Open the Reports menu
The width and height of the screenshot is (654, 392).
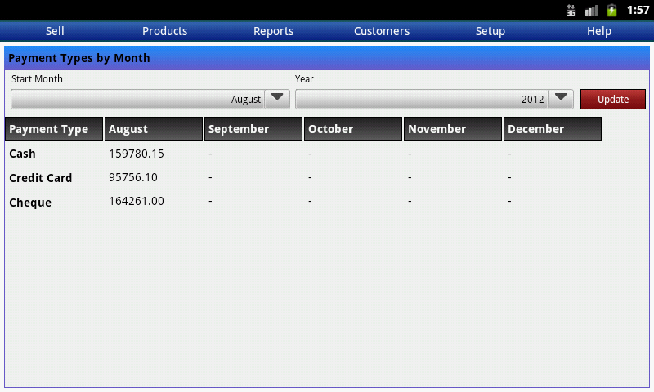click(x=273, y=31)
